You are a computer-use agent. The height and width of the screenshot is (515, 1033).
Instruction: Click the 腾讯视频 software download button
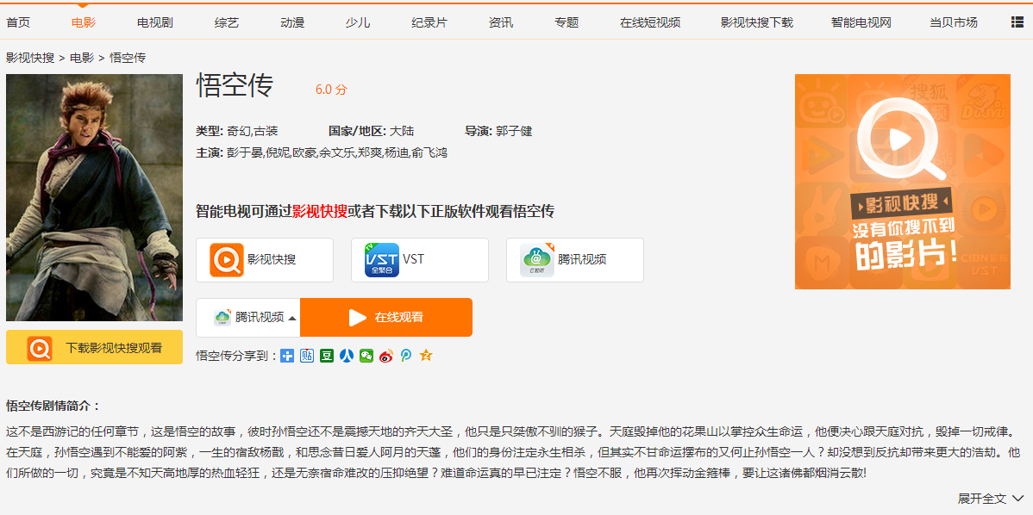pos(575,260)
